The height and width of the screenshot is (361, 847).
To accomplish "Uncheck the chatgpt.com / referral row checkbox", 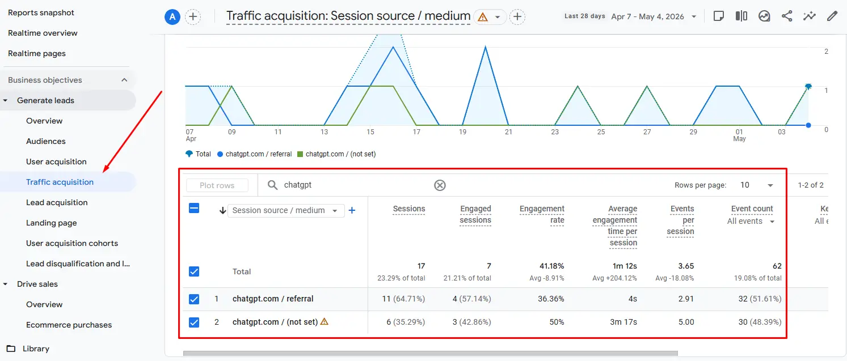I will 194,299.
